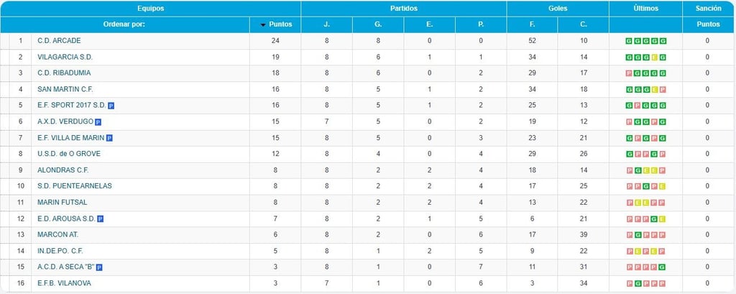Sort standings by the J. column header

point(327,24)
